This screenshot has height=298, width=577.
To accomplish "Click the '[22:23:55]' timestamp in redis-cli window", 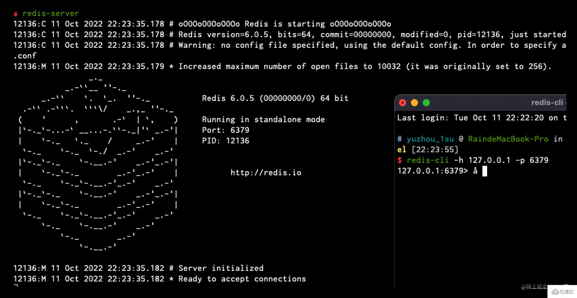I will [435, 150].
